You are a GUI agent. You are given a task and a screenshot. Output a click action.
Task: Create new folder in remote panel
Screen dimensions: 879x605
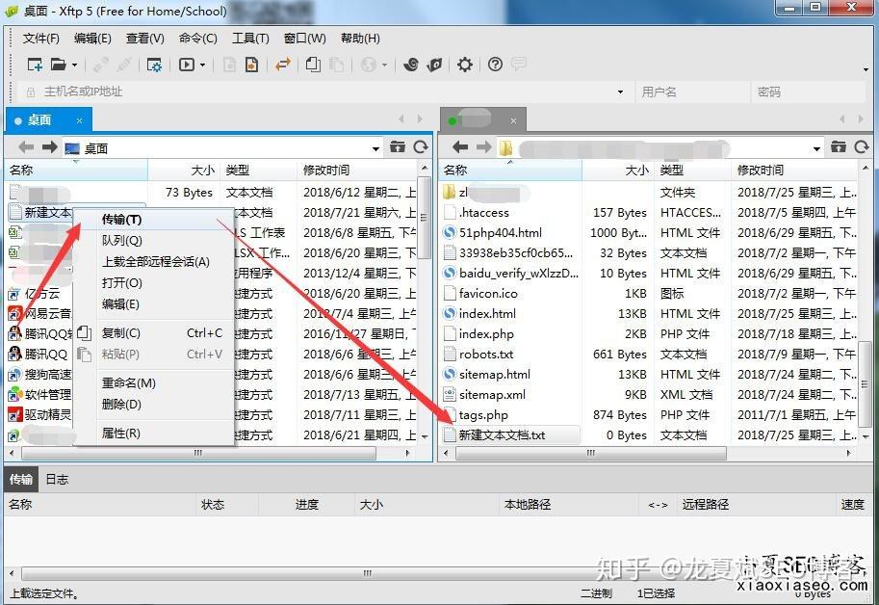coord(839,147)
